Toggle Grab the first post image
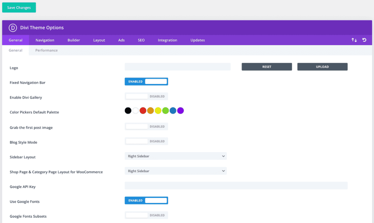This screenshot has width=374, height=223. pos(146,126)
